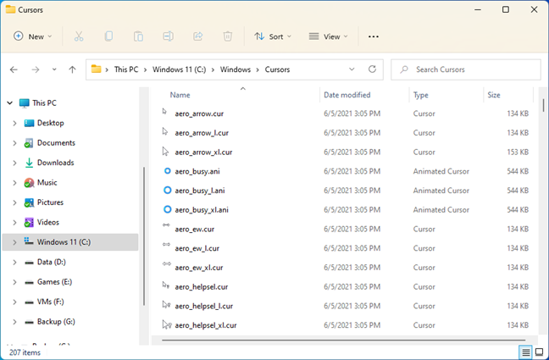Viewport: 549px width, 360px height.
Task: Expand the Desktop tree node
Action: point(14,124)
